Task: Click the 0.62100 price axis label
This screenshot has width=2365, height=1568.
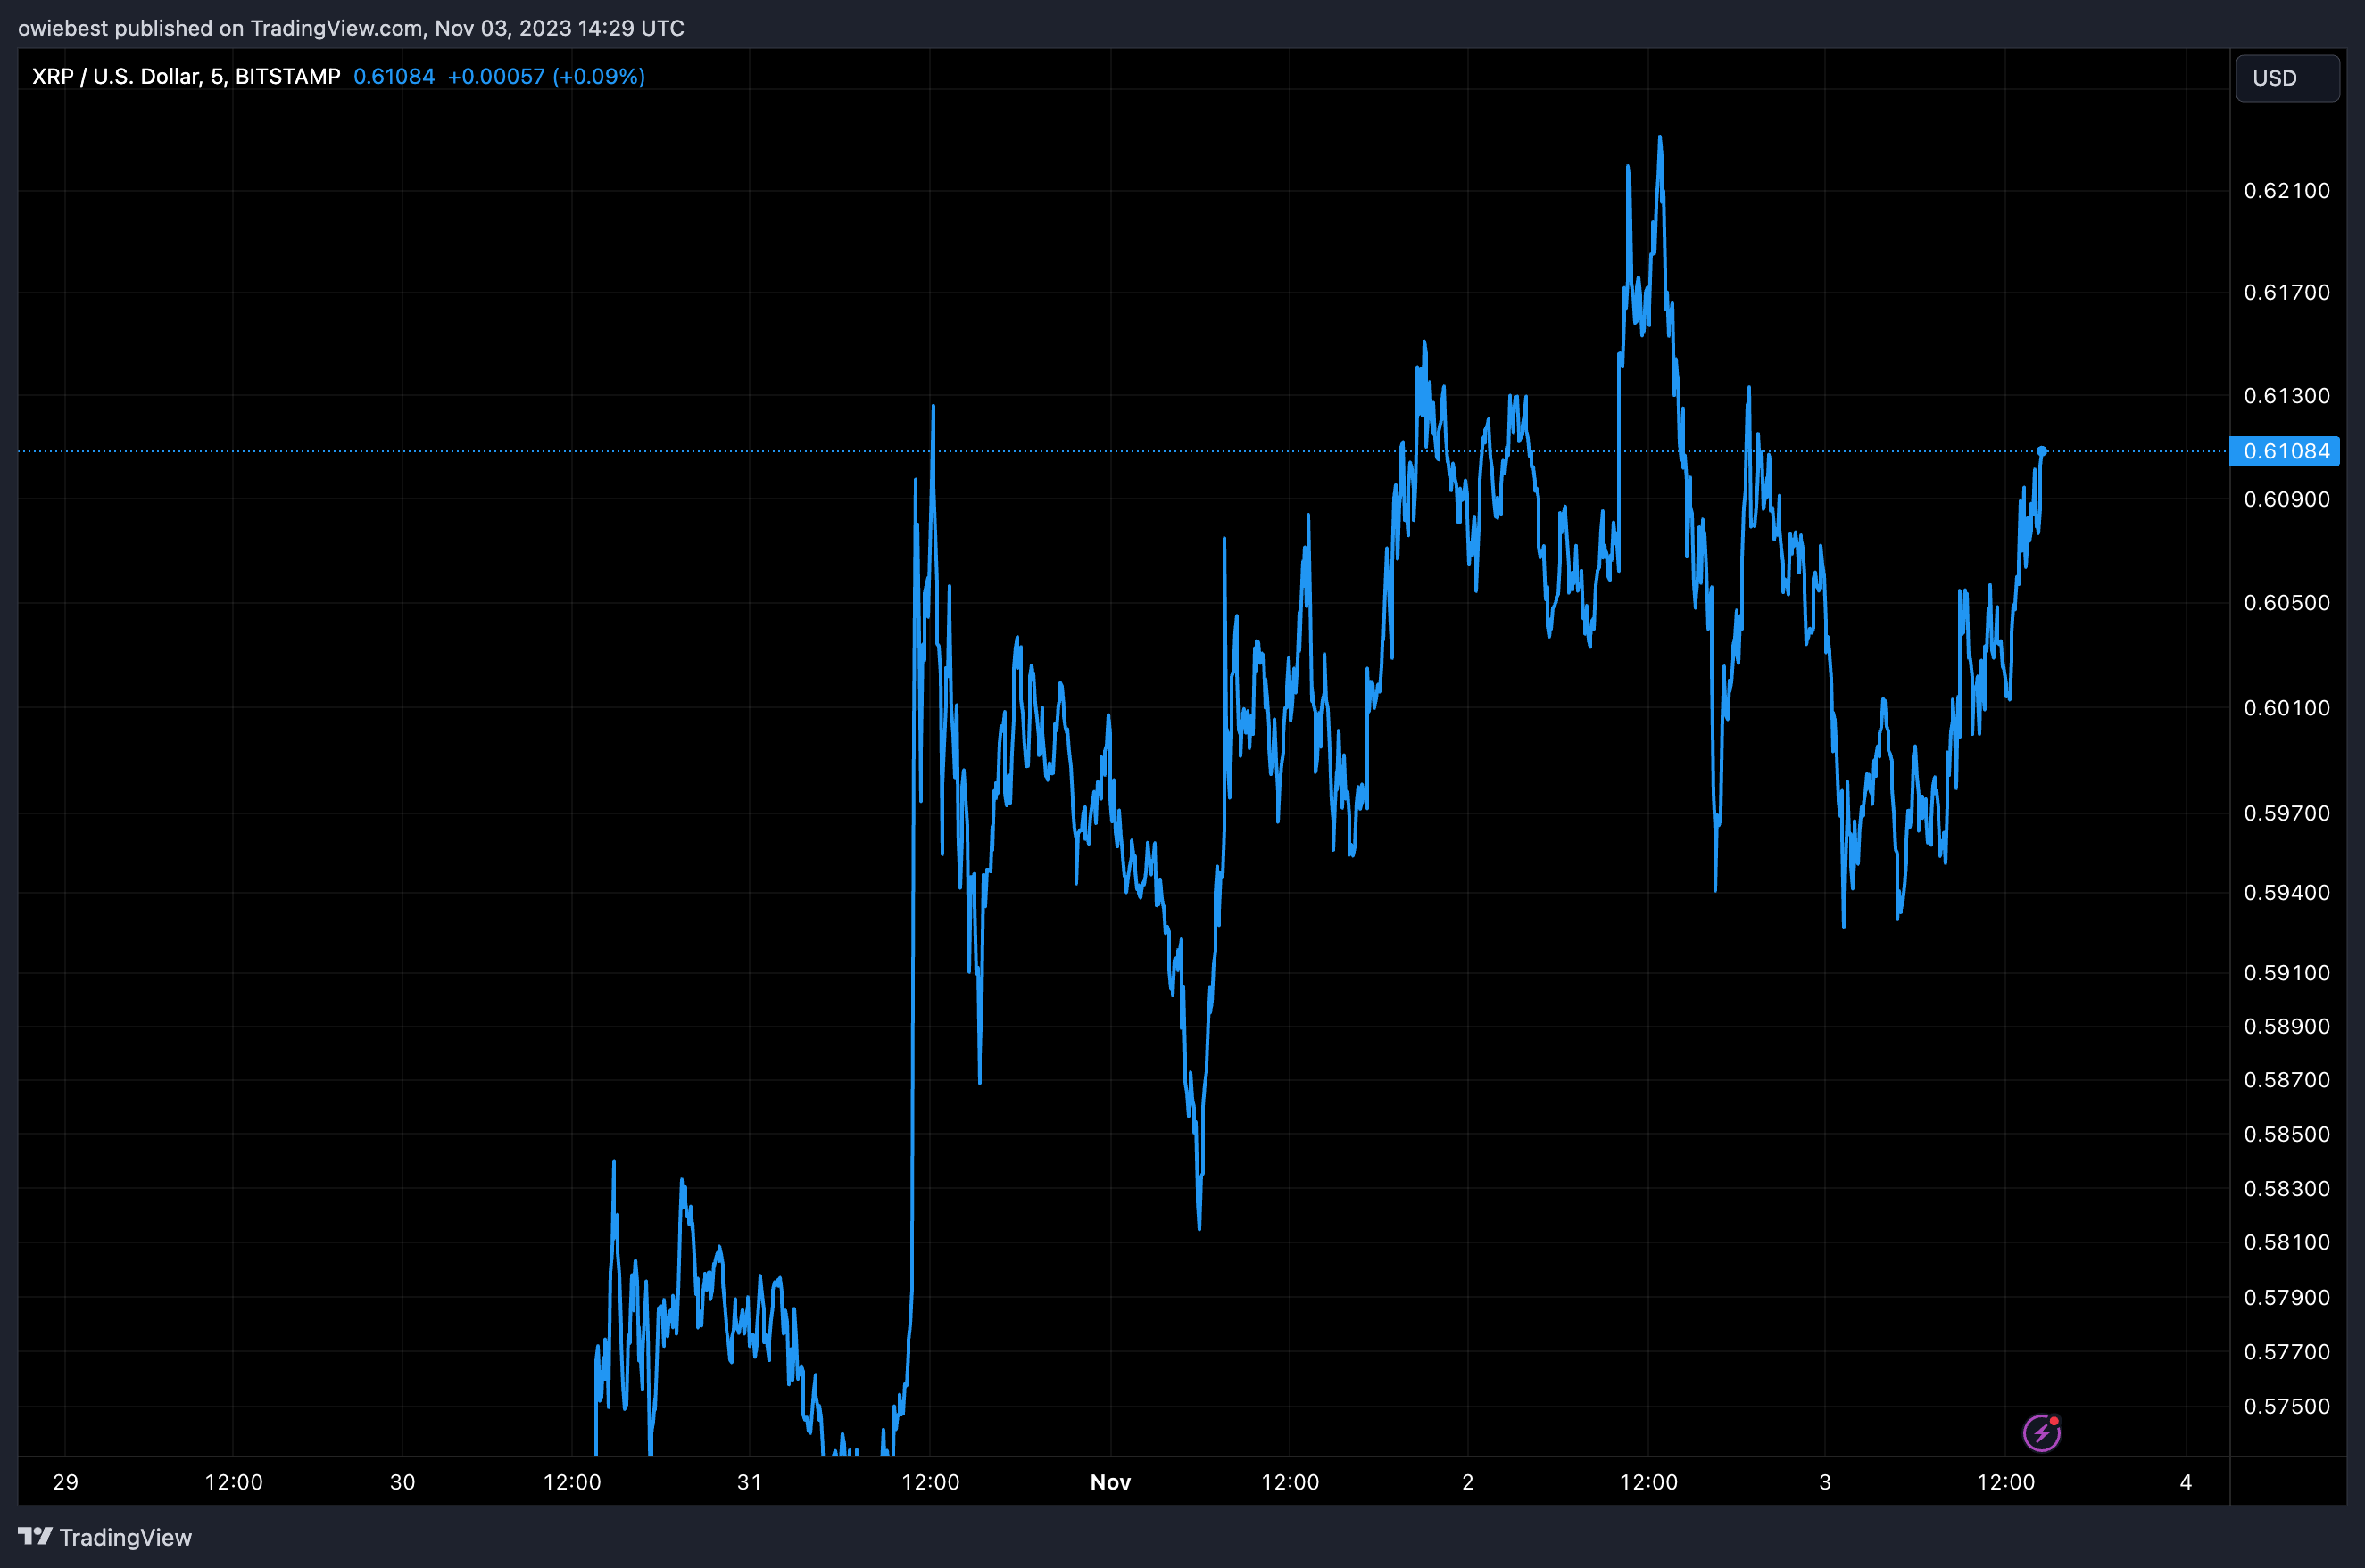Action: coord(2286,191)
